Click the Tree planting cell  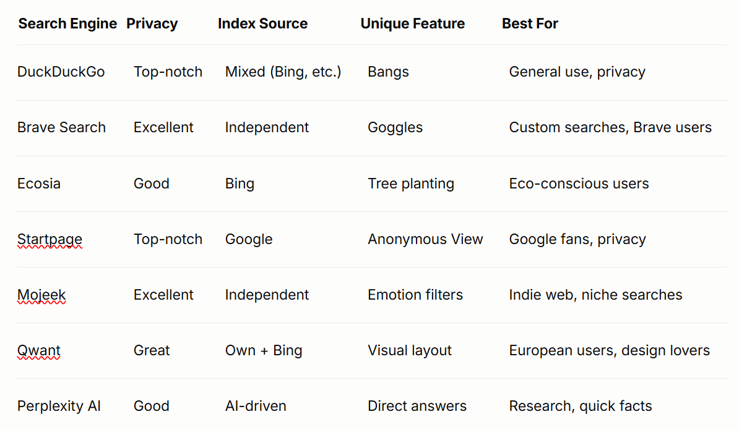pos(411,183)
